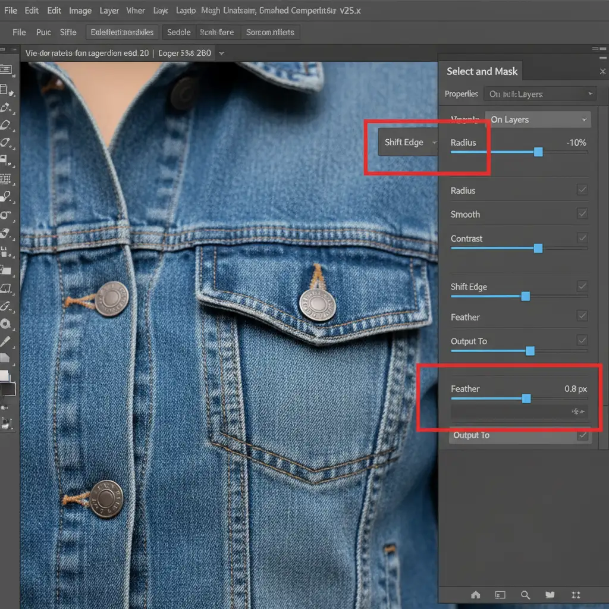Toggle the Smooth checkbox

point(582,214)
